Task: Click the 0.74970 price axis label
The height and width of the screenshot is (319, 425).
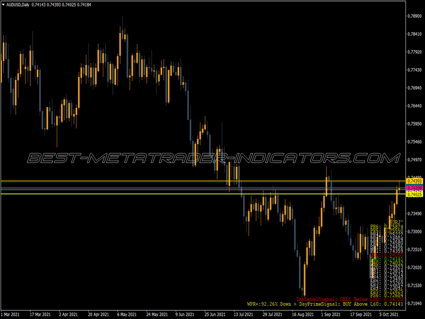Action: tap(415, 160)
